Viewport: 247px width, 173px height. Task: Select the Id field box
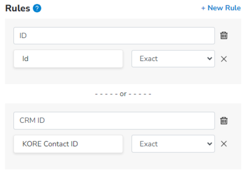[x=68, y=59]
